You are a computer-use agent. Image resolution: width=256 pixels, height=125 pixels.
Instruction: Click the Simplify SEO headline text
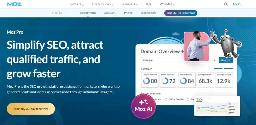(55, 59)
